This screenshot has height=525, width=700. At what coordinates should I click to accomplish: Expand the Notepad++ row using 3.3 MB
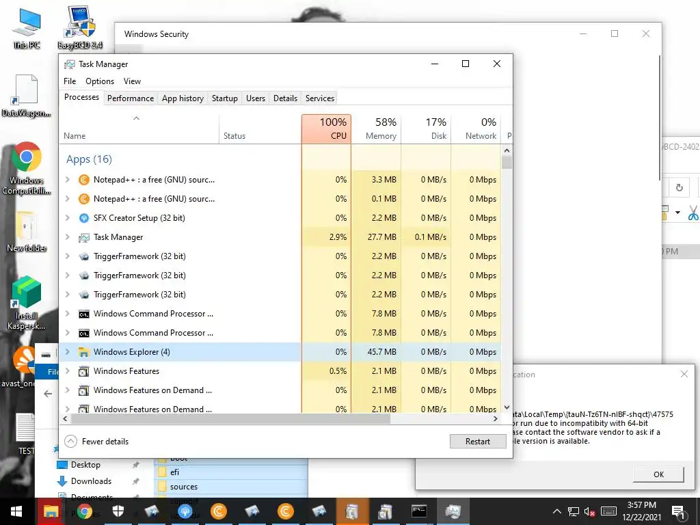point(68,180)
